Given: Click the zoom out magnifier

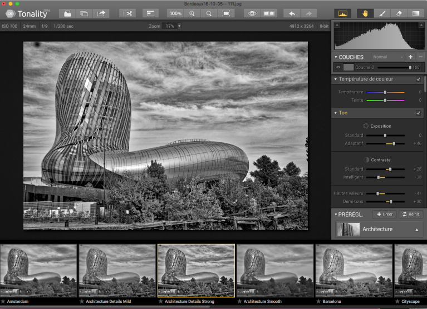Looking at the screenshot, I should pyautogui.click(x=209, y=13).
